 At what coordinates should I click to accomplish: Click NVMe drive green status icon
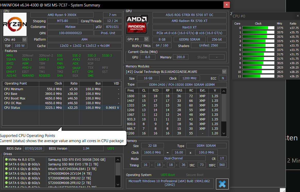6,159
